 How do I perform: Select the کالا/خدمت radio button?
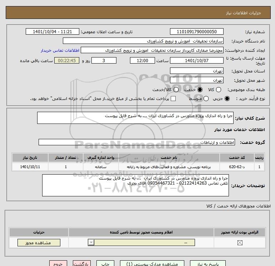click(x=176, y=90)
